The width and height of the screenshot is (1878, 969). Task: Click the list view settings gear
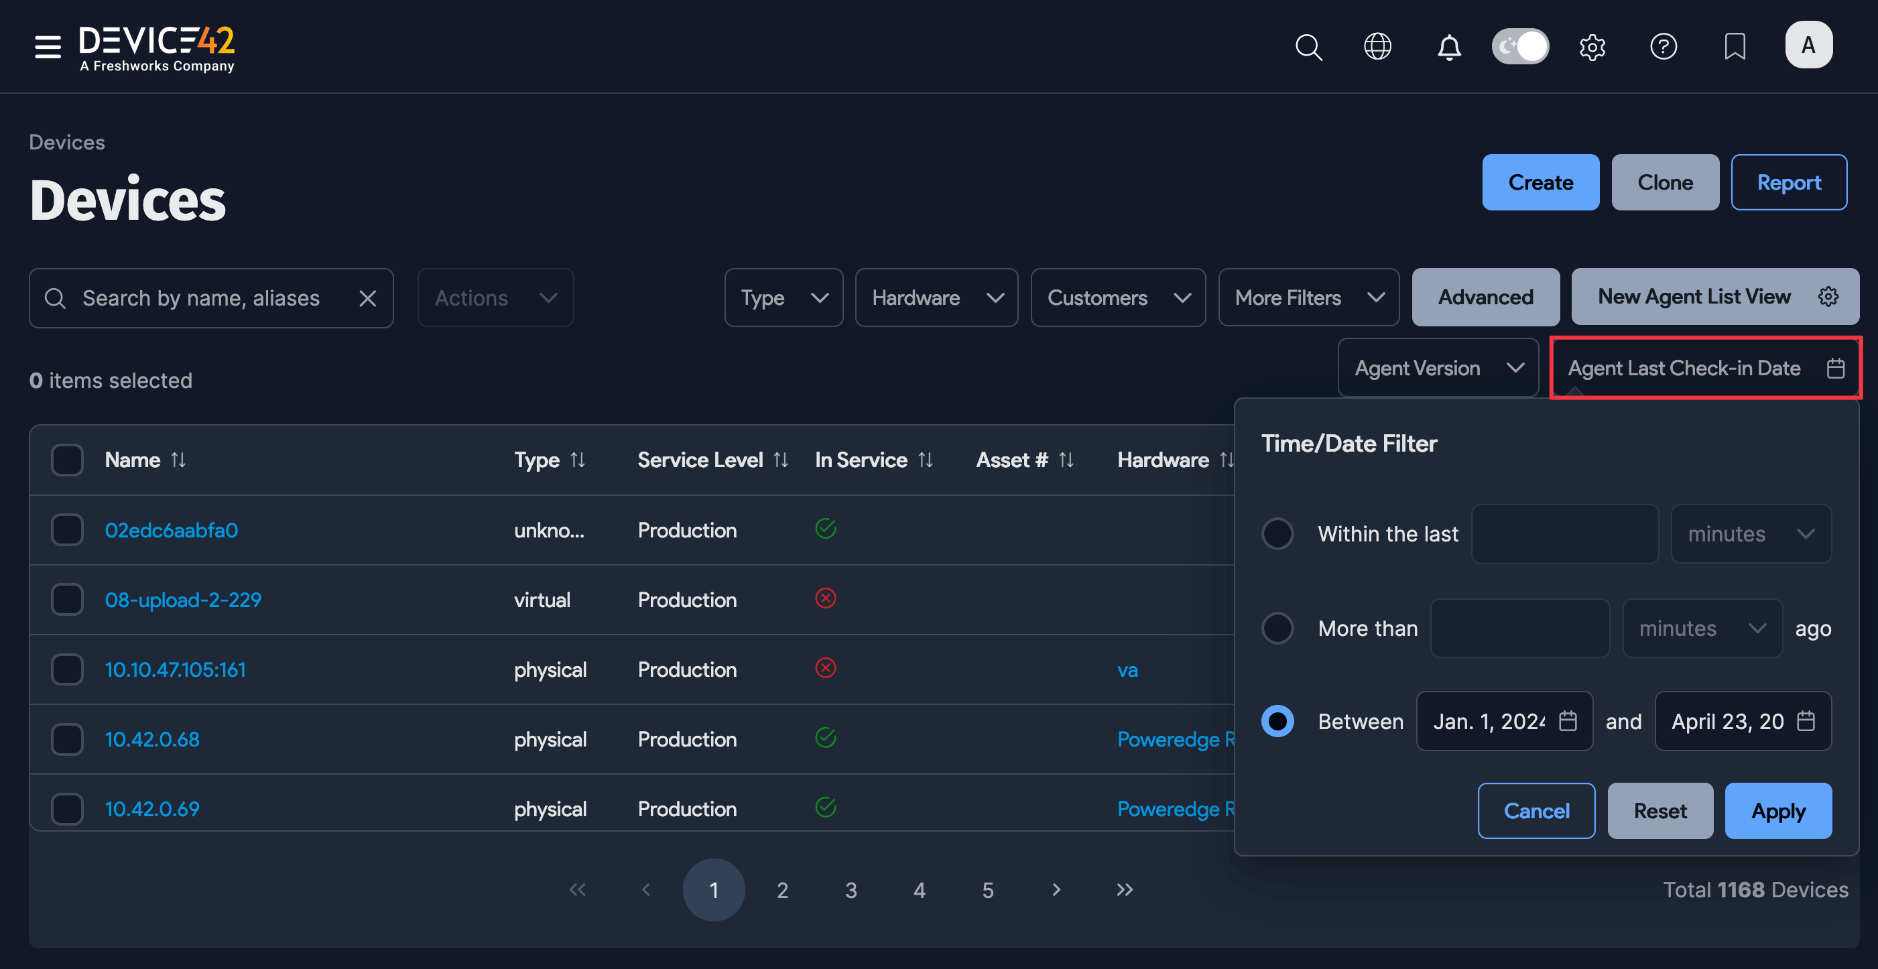pos(1828,297)
